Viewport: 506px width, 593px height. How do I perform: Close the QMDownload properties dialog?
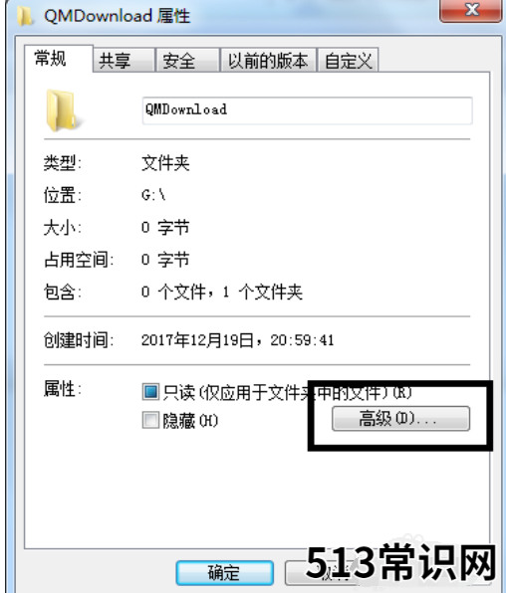[471, 11]
